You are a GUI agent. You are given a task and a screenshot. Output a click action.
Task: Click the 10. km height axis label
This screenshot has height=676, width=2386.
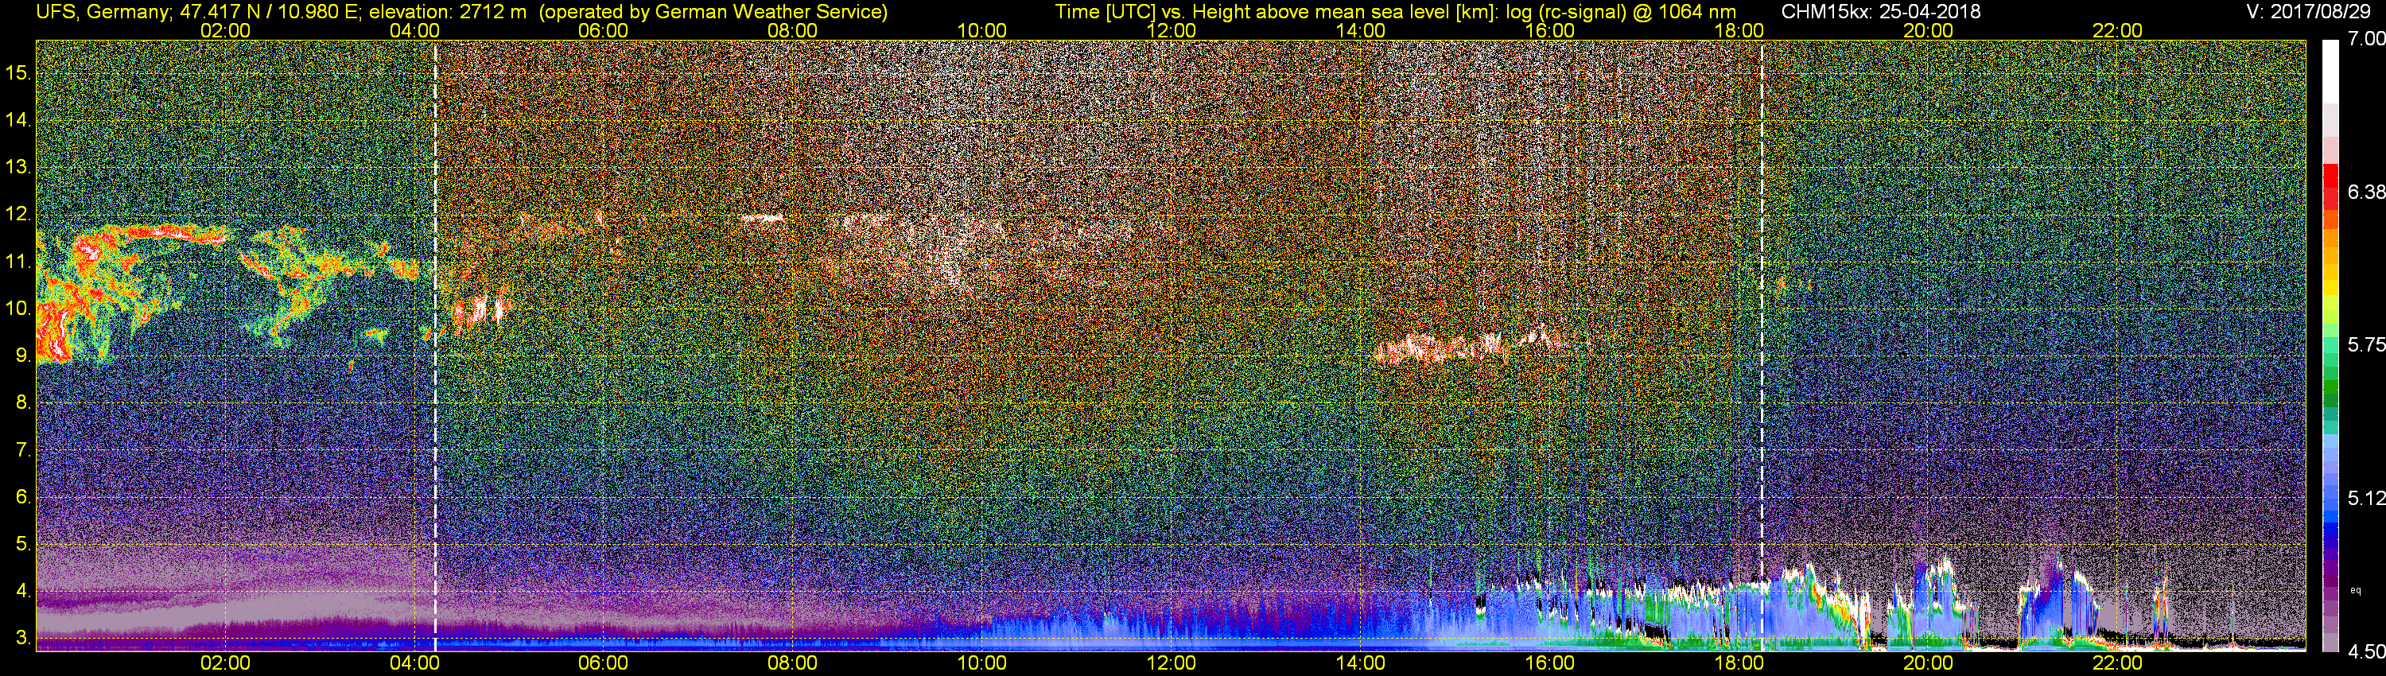pyautogui.click(x=18, y=309)
